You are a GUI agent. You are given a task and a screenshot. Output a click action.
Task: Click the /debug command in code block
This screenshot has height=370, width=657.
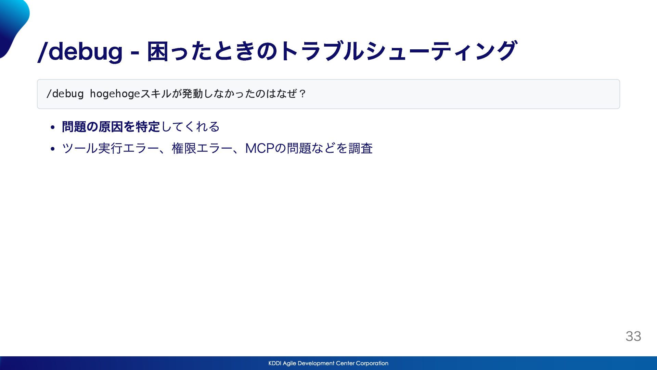(x=65, y=94)
